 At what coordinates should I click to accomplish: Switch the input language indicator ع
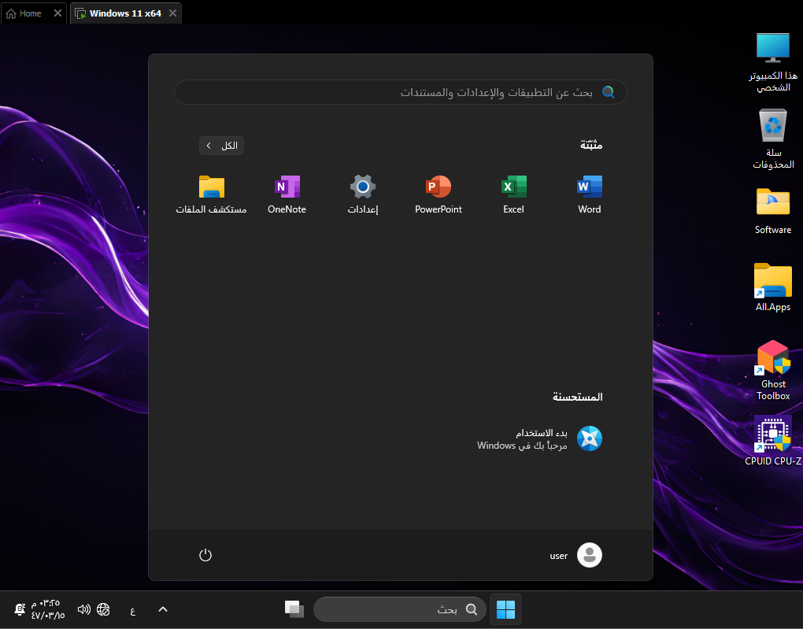132,610
